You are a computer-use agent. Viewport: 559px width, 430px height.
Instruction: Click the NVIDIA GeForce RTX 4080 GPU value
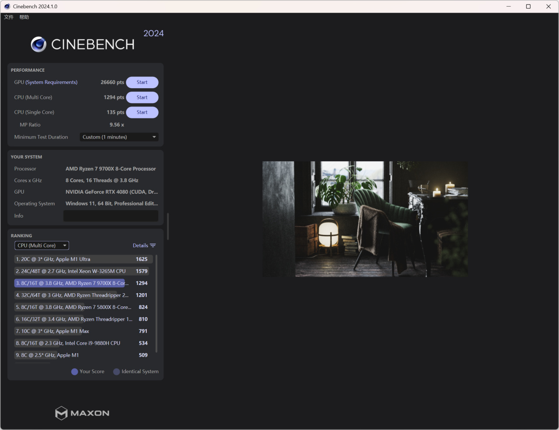(112, 192)
